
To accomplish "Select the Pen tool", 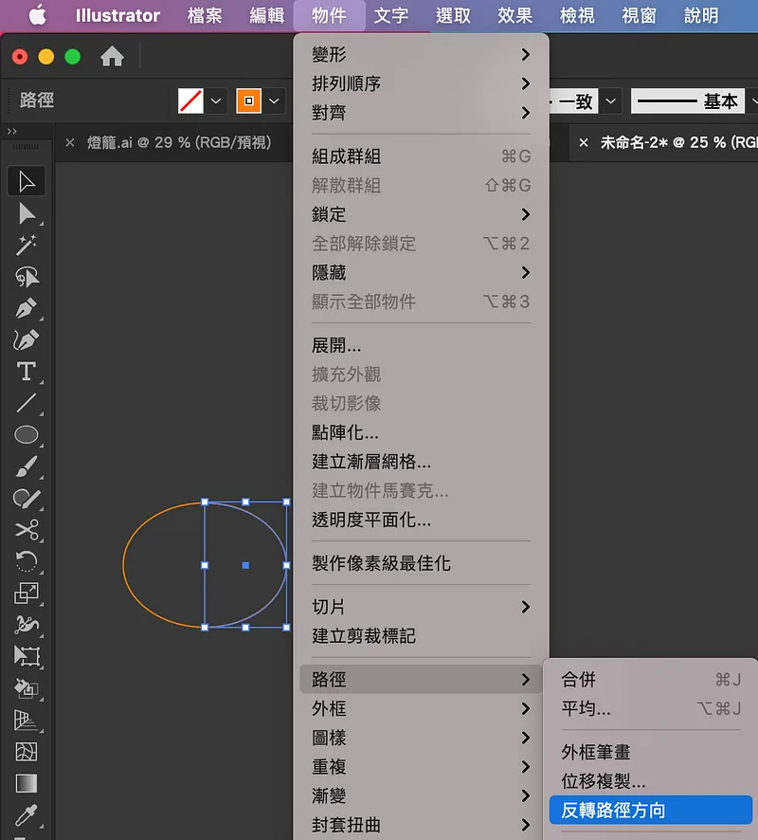I will 27,308.
